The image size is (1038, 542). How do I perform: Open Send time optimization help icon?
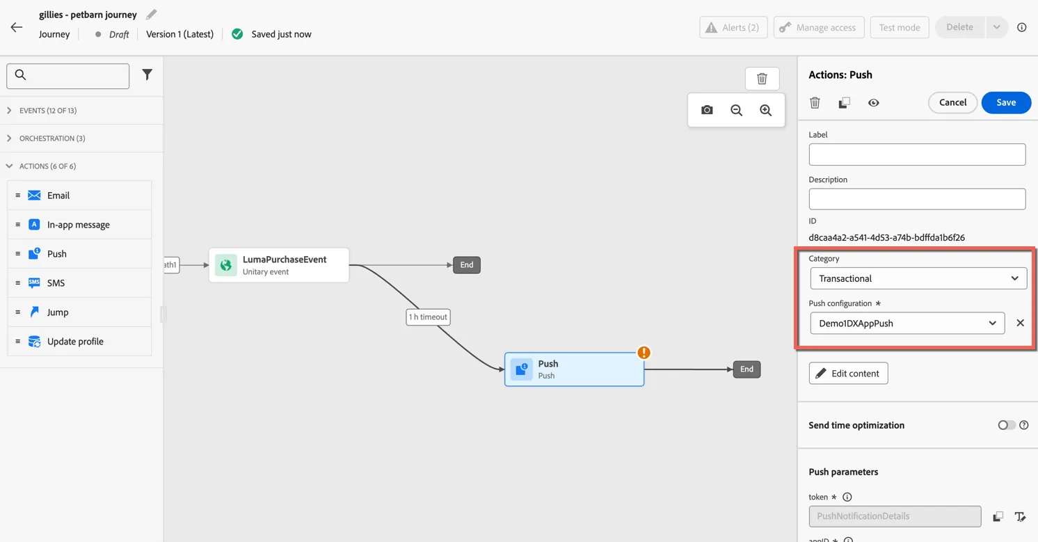(1023, 425)
